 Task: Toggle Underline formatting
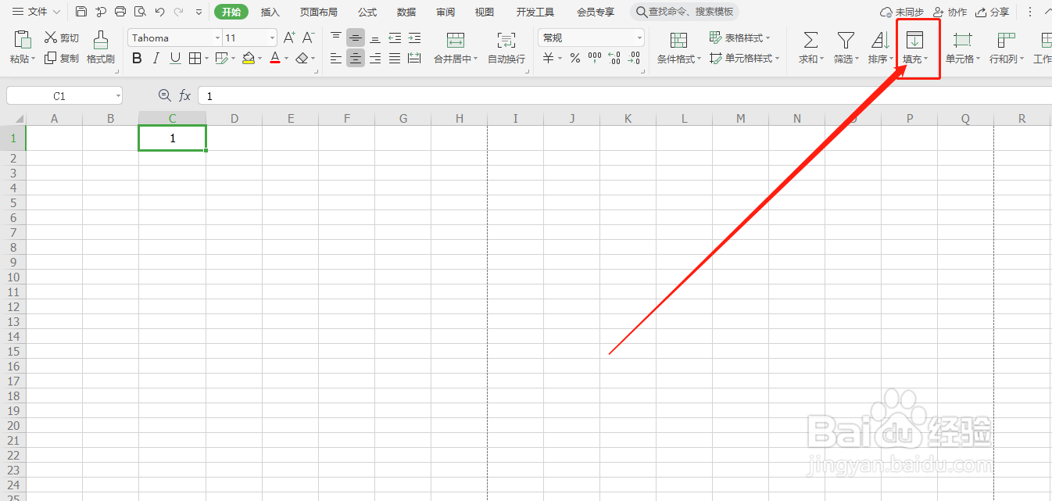point(175,58)
